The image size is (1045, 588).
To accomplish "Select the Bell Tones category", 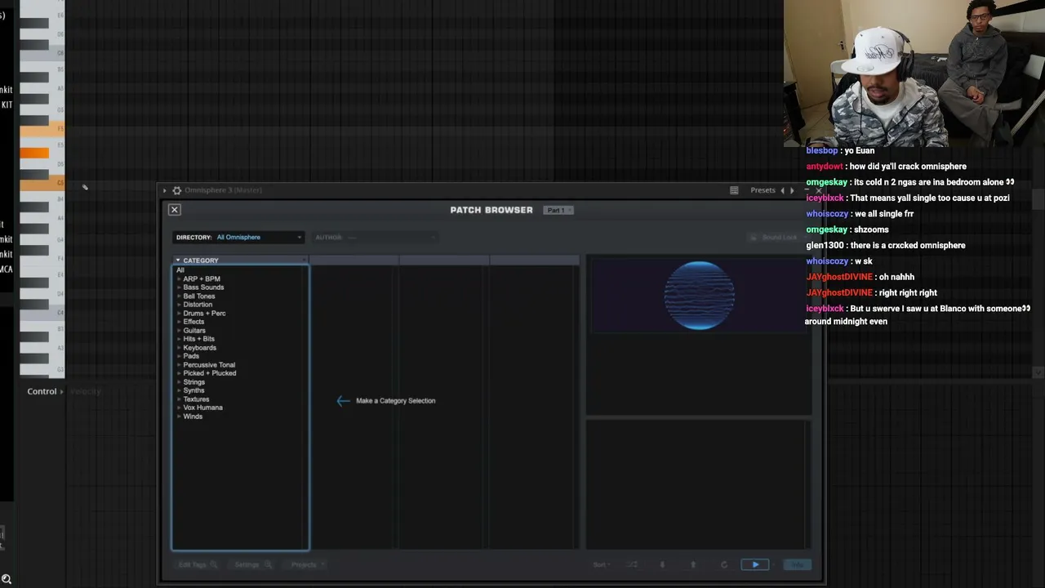I will [x=199, y=296].
